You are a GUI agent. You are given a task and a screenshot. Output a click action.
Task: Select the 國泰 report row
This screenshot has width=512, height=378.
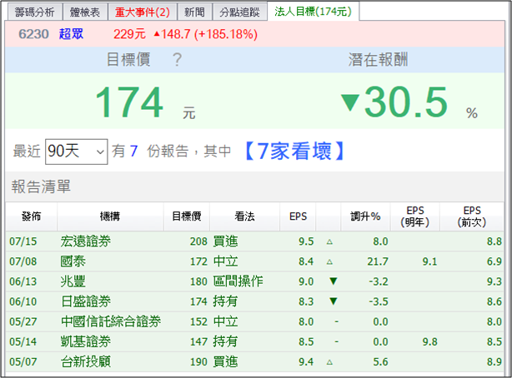coord(254,261)
